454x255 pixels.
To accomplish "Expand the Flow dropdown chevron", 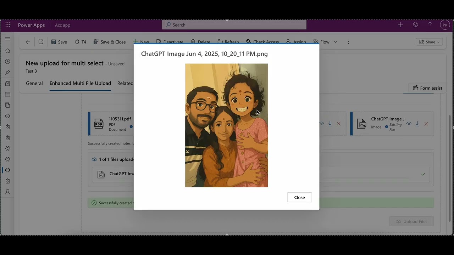I will coord(336,42).
